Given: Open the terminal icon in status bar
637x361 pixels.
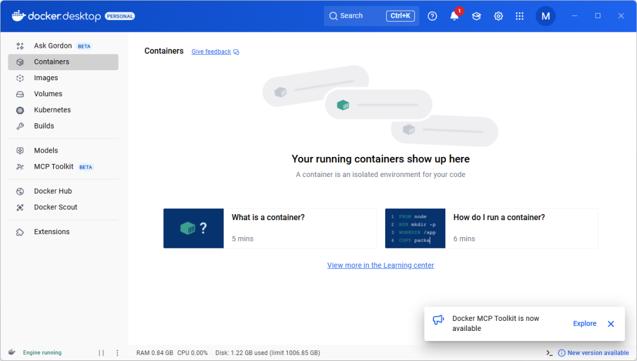Looking at the screenshot, I should [549, 353].
